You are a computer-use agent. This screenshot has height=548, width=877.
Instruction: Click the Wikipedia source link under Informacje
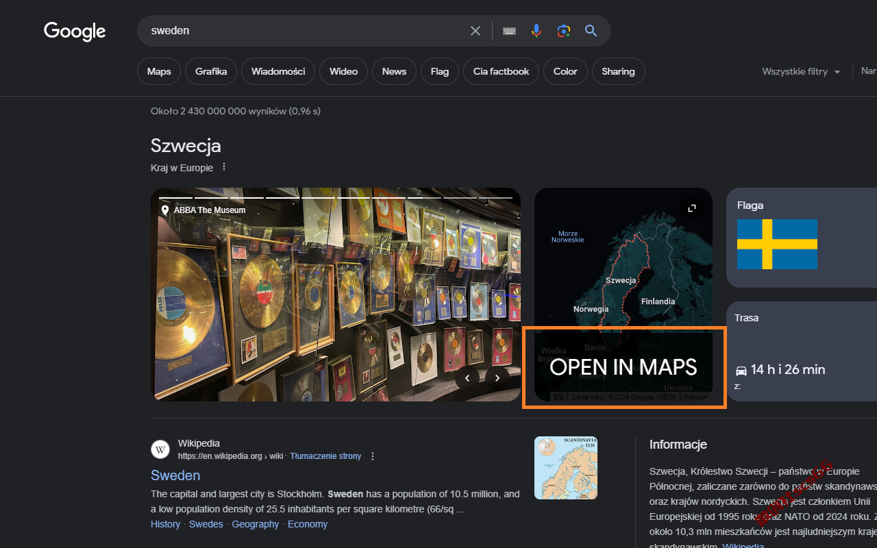743,546
